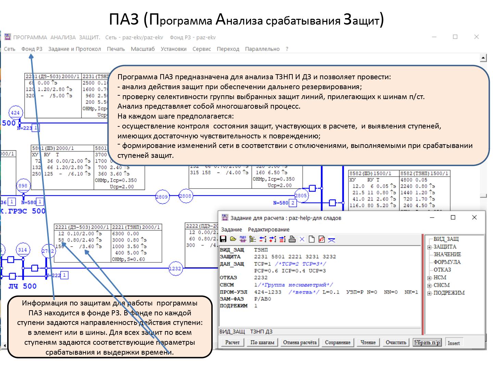Select the ФОРМУЛА tree item
The height and width of the screenshot is (369, 493).
[447, 262]
